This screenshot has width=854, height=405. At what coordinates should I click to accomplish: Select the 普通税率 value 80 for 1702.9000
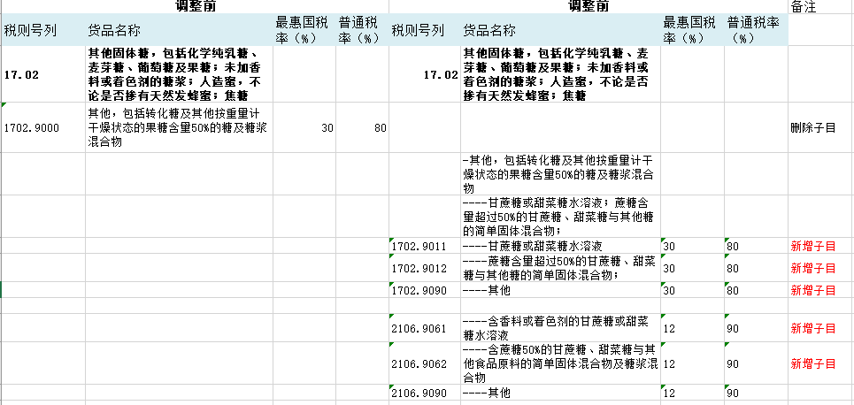click(363, 128)
